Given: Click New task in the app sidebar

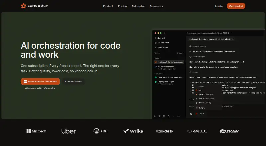Looking at the screenshot, I should [160, 38].
